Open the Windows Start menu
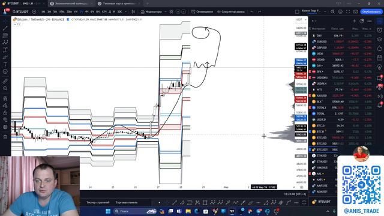Screen dimensions: 384x216 pos(108,211)
